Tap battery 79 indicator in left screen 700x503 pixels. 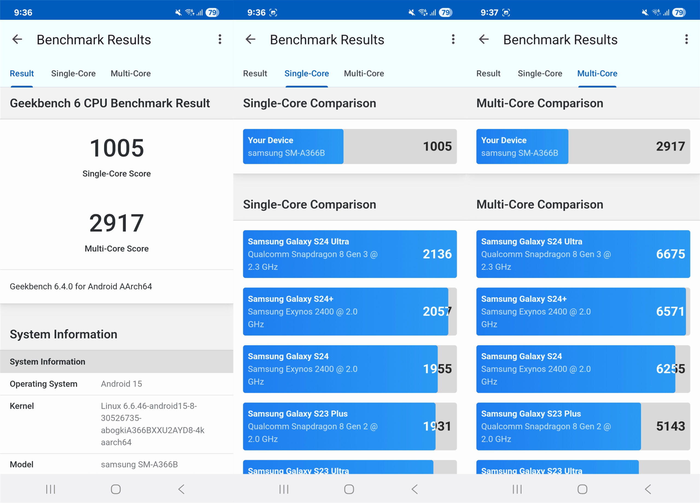point(212,12)
